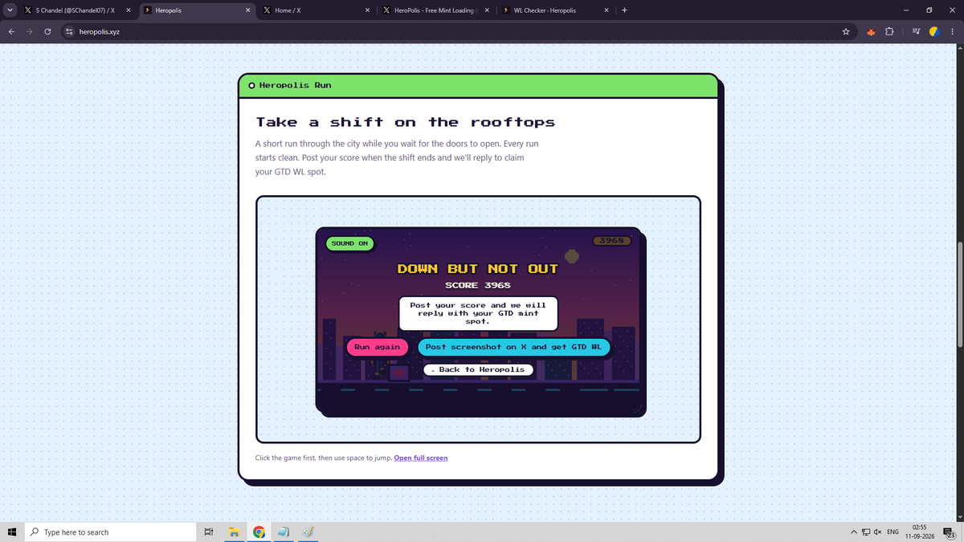This screenshot has height=542, width=964.
Task: Click the SCORE 3968 text
Action: (478, 285)
